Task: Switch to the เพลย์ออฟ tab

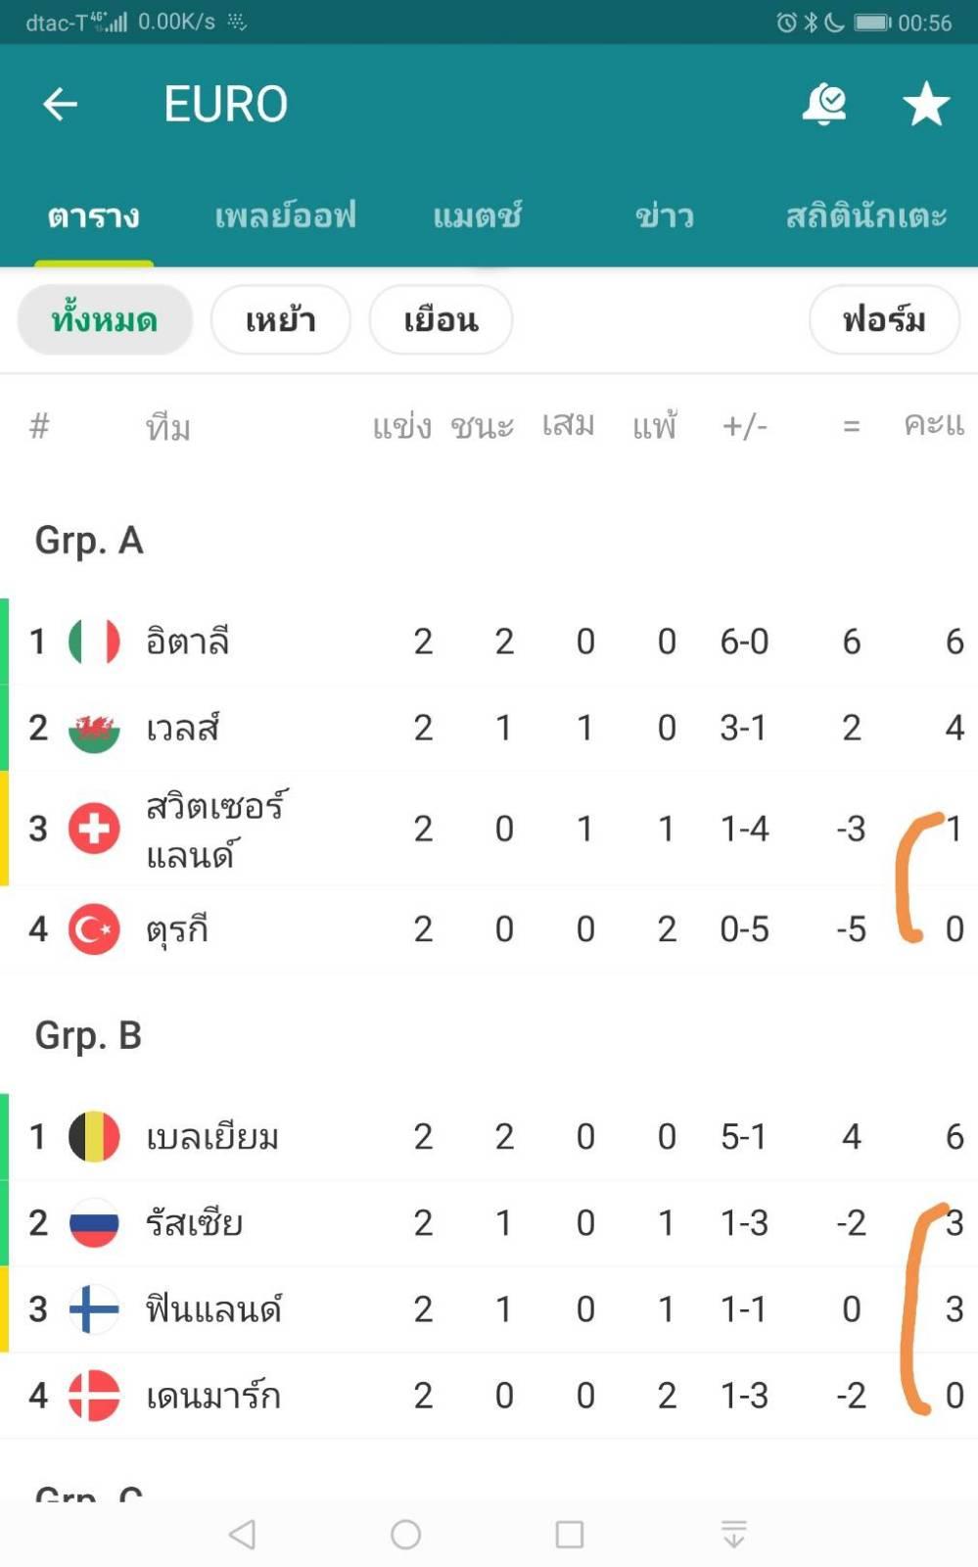Action: [x=285, y=215]
